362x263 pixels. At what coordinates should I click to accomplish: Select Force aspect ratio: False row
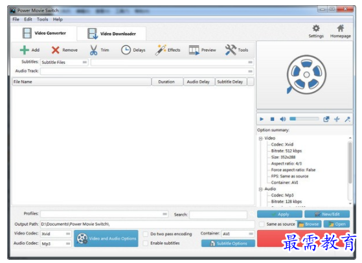tap(293, 170)
